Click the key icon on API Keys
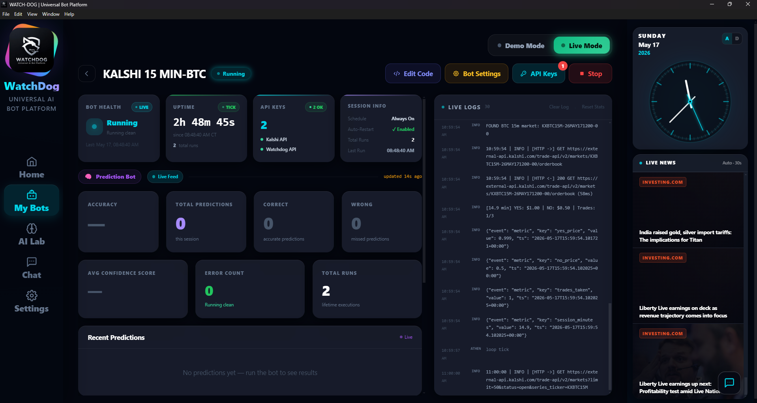Image resolution: width=757 pixels, height=403 pixels. [x=523, y=74]
